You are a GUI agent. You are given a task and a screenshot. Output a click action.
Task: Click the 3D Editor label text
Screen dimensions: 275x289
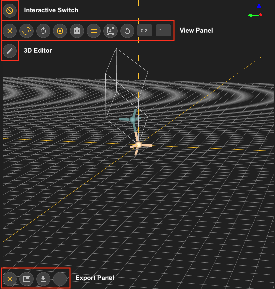[37, 50]
